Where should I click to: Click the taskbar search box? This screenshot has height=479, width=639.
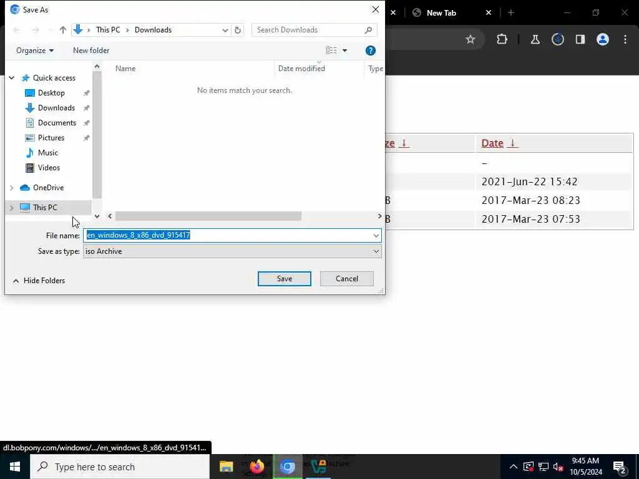click(x=120, y=467)
